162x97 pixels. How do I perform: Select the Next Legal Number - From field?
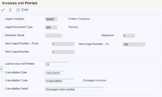click(x=63, y=44)
